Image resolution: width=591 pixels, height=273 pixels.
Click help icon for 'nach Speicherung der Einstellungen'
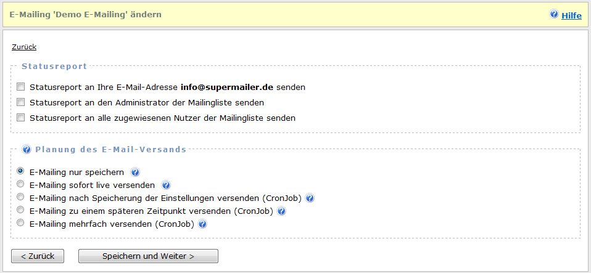click(310, 198)
